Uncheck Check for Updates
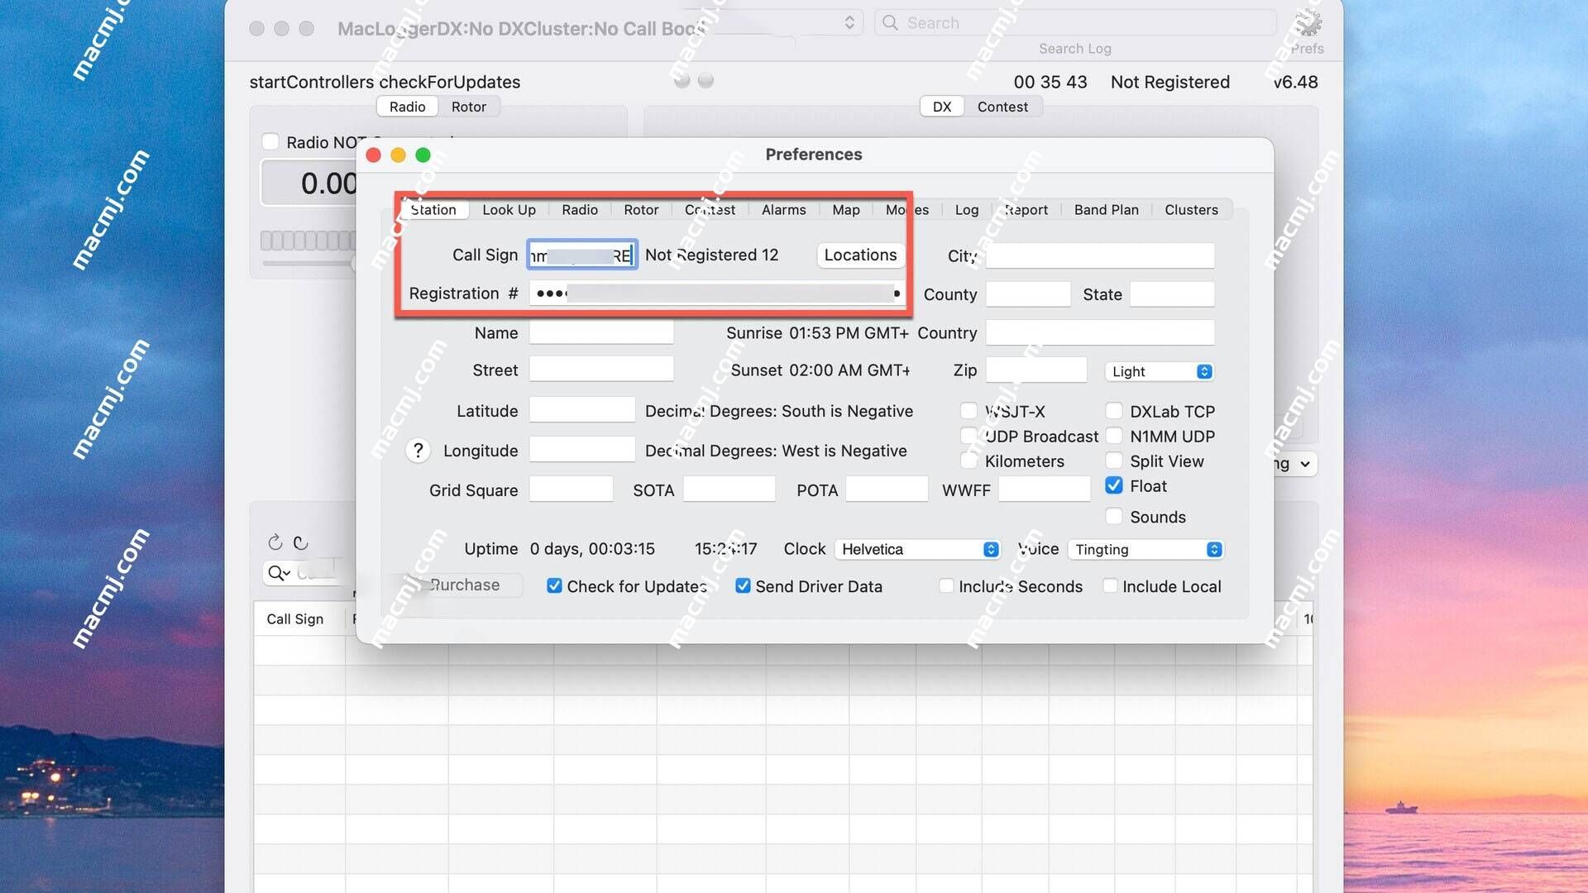The image size is (1588, 893). (x=554, y=586)
